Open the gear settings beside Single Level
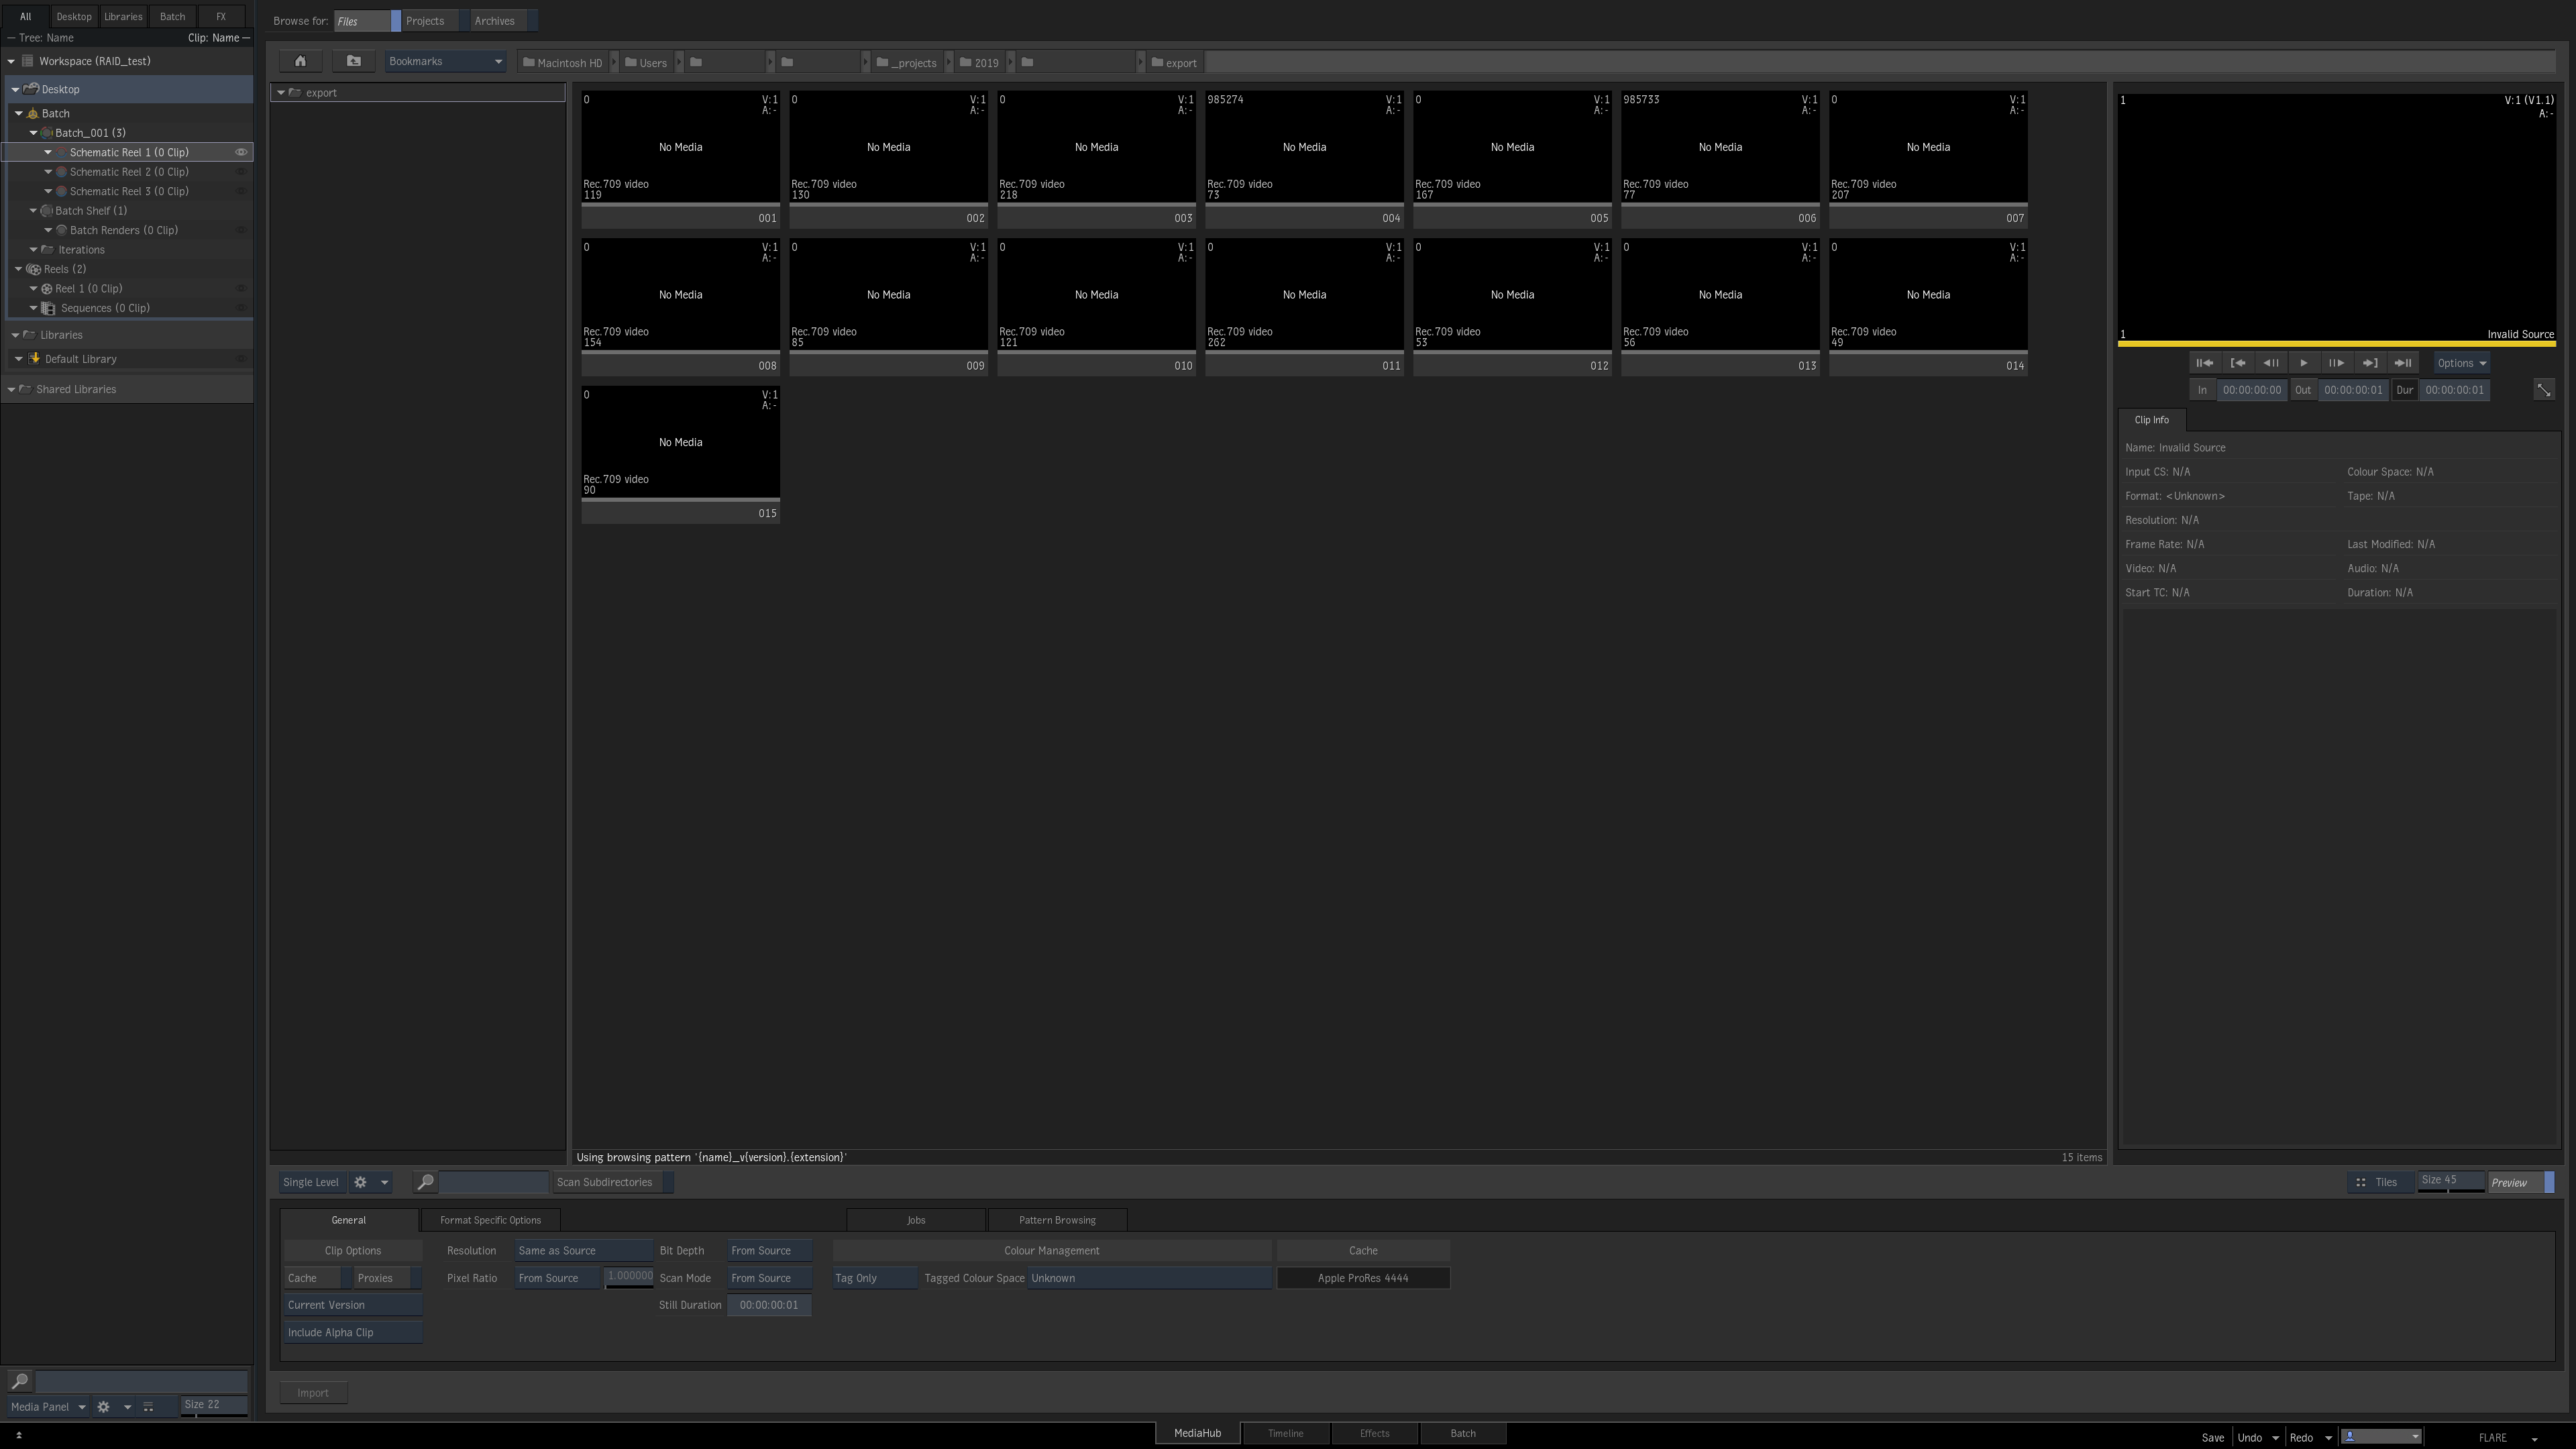2576x1449 pixels. pos(361,1182)
